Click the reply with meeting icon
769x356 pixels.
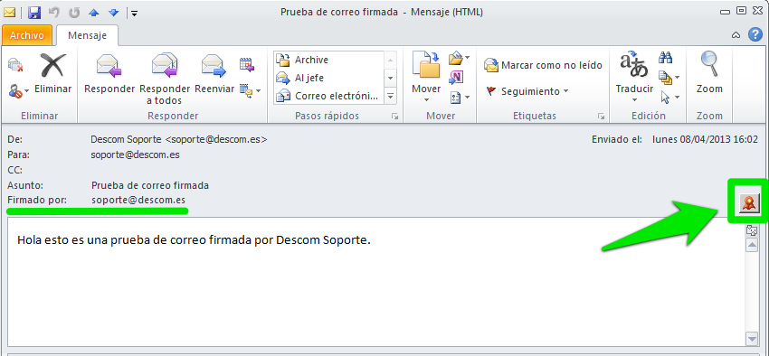point(246,64)
